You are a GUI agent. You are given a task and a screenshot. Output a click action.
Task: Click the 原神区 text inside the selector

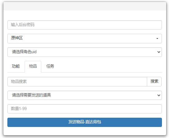[x=17, y=38]
